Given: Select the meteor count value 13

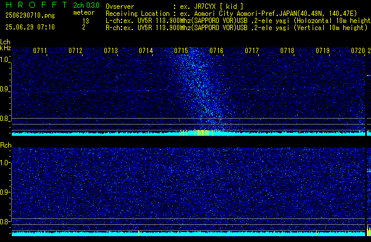Looking at the screenshot, I should (86, 21).
